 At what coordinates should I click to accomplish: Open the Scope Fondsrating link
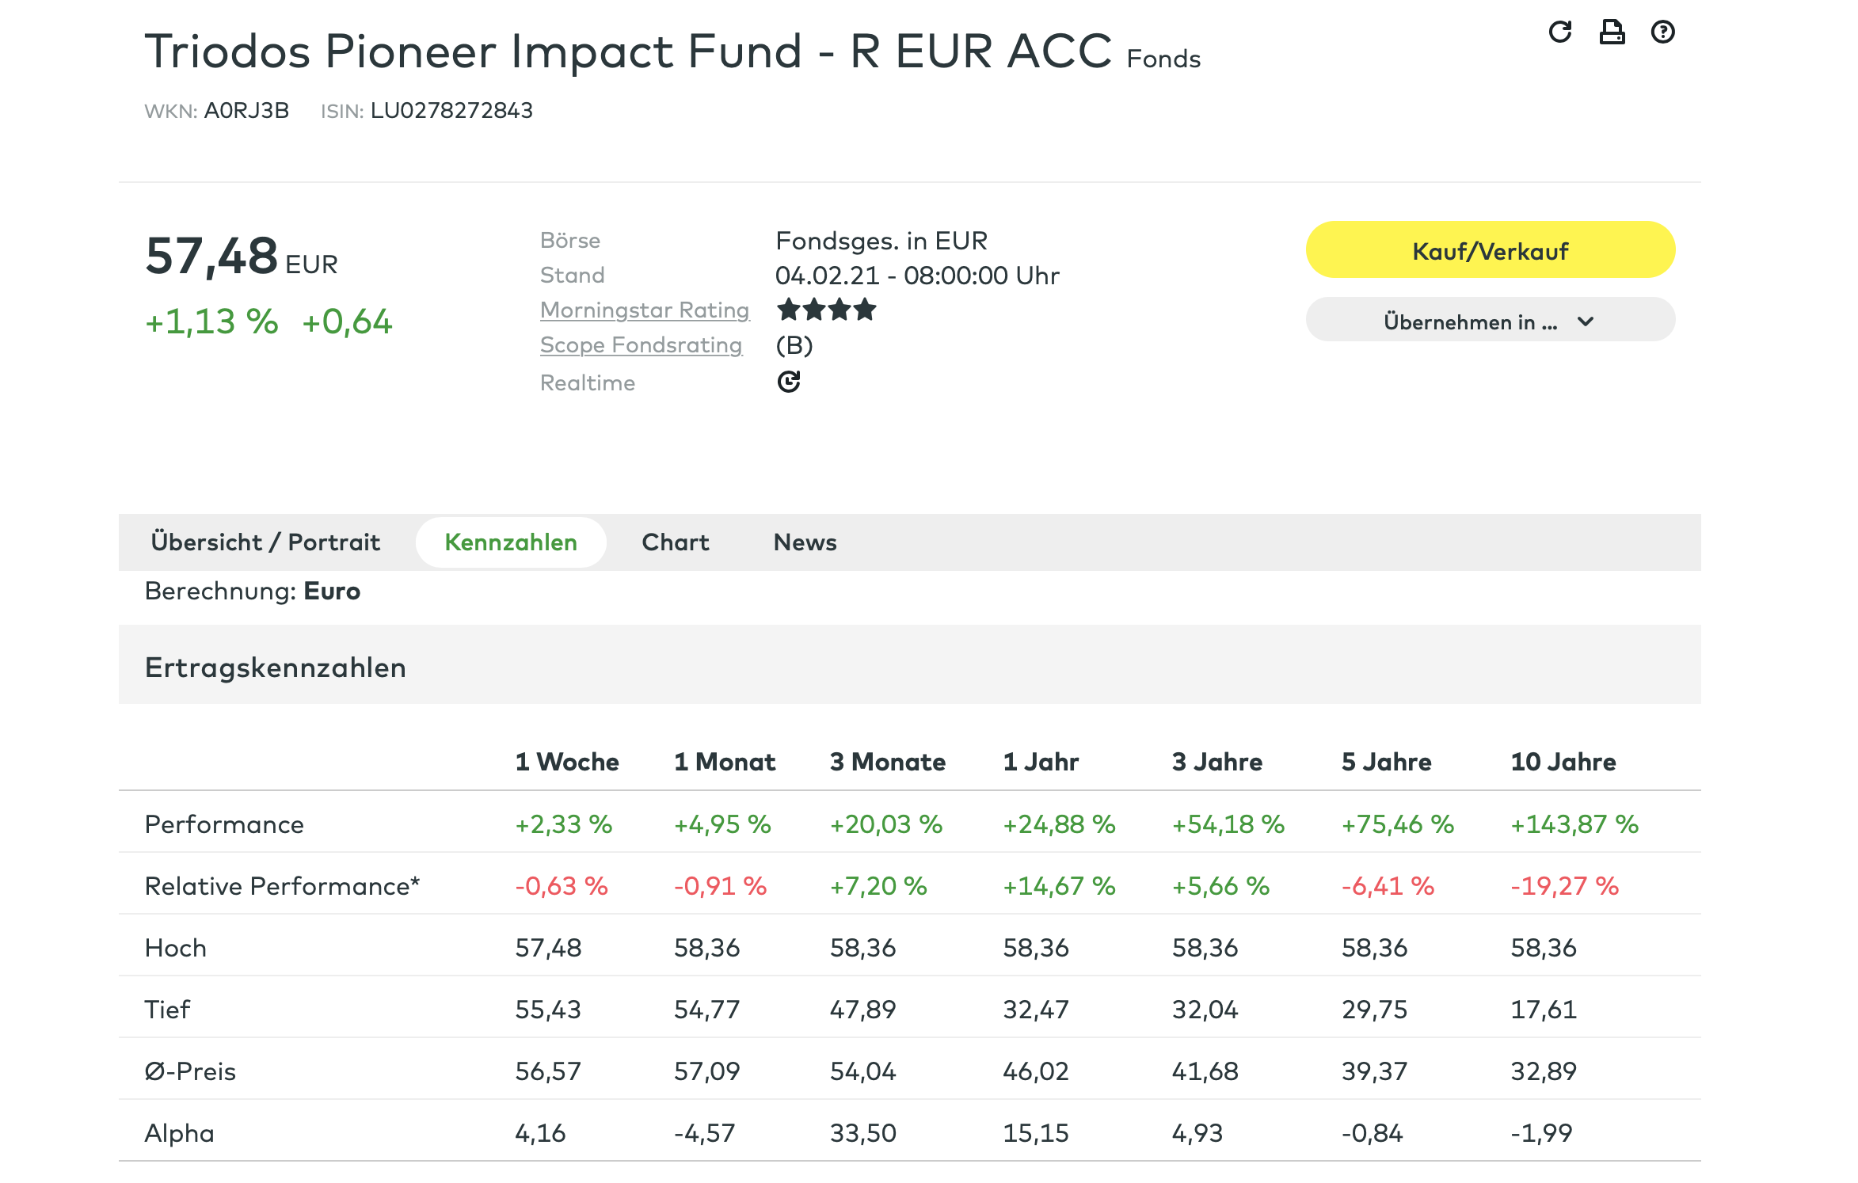point(641,345)
